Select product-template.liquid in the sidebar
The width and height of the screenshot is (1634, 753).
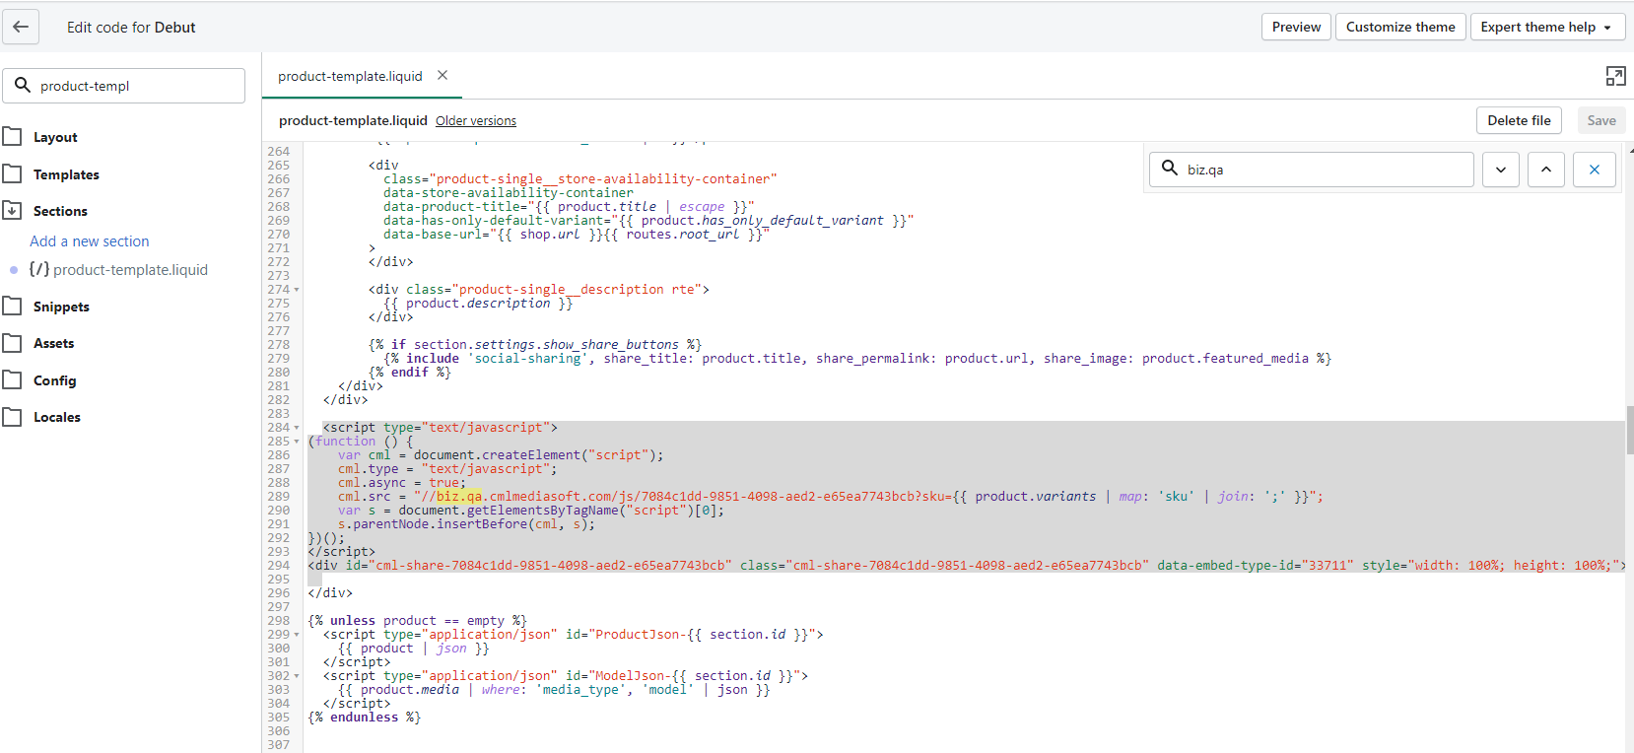coord(130,269)
